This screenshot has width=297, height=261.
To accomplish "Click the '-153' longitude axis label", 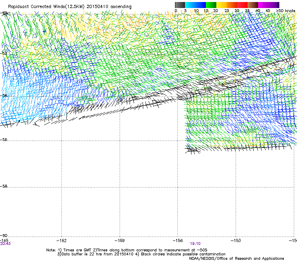I will [236, 241].
